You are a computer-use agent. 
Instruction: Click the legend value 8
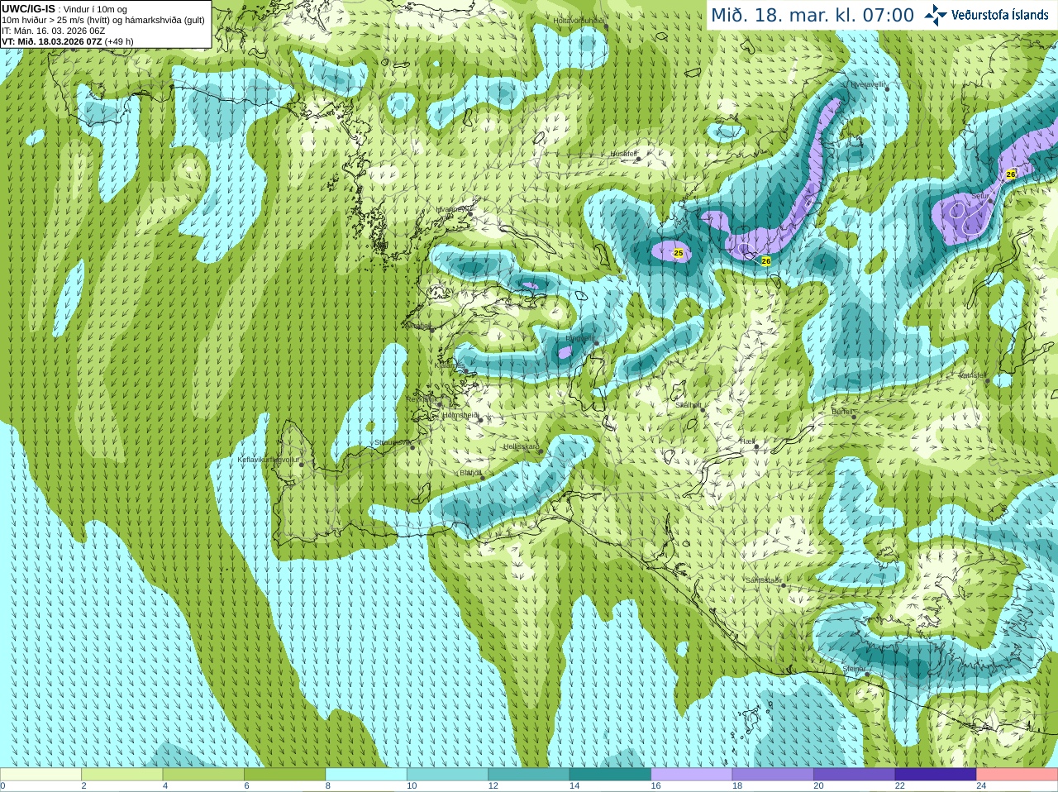coord(328,786)
